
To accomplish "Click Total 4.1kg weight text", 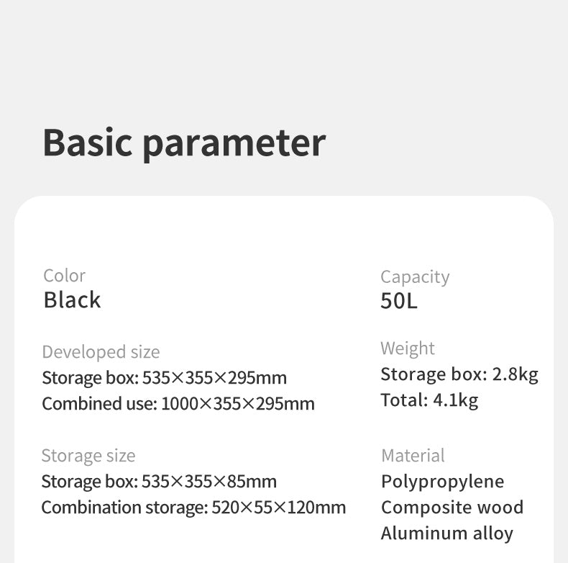I will click(429, 400).
